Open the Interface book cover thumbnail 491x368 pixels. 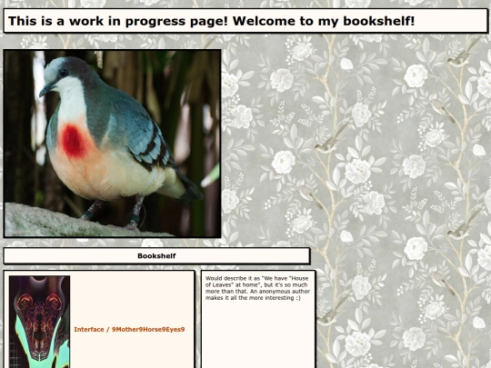click(x=39, y=322)
